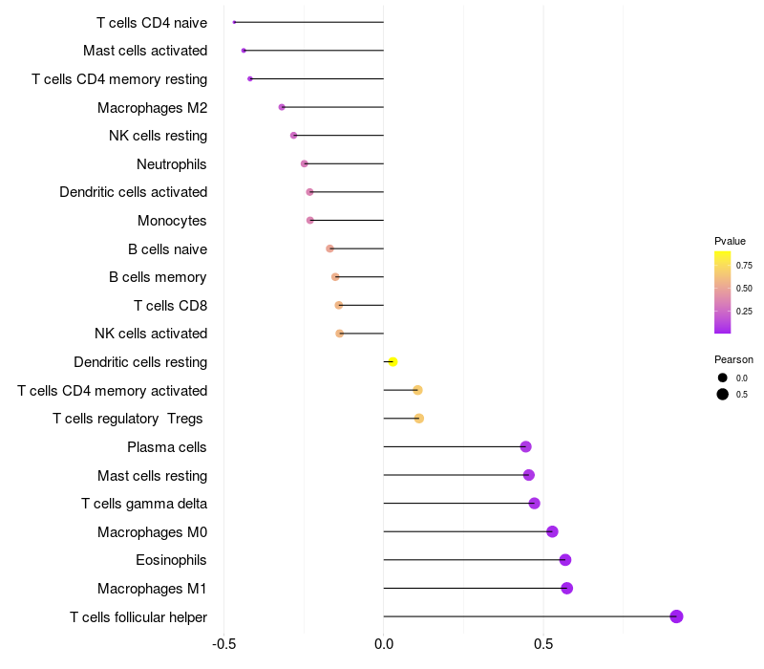This screenshot has height=669, width=764.
Task: Select the NK cells resting label
Action: coord(158,136)
